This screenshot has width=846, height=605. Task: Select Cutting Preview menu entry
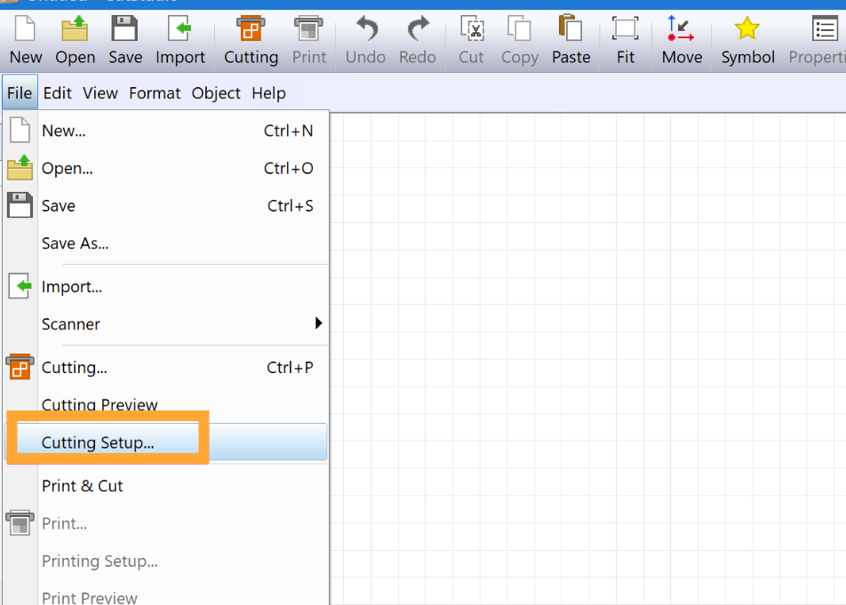pos(165,405)
